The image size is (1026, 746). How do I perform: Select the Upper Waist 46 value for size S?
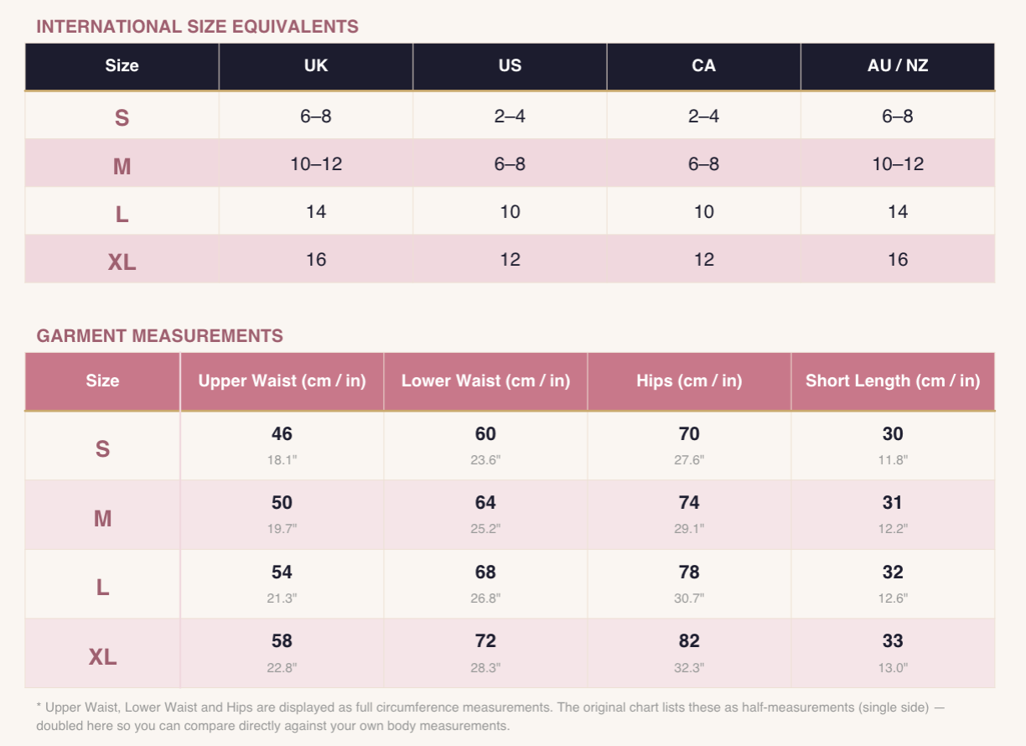click(282, 434)
